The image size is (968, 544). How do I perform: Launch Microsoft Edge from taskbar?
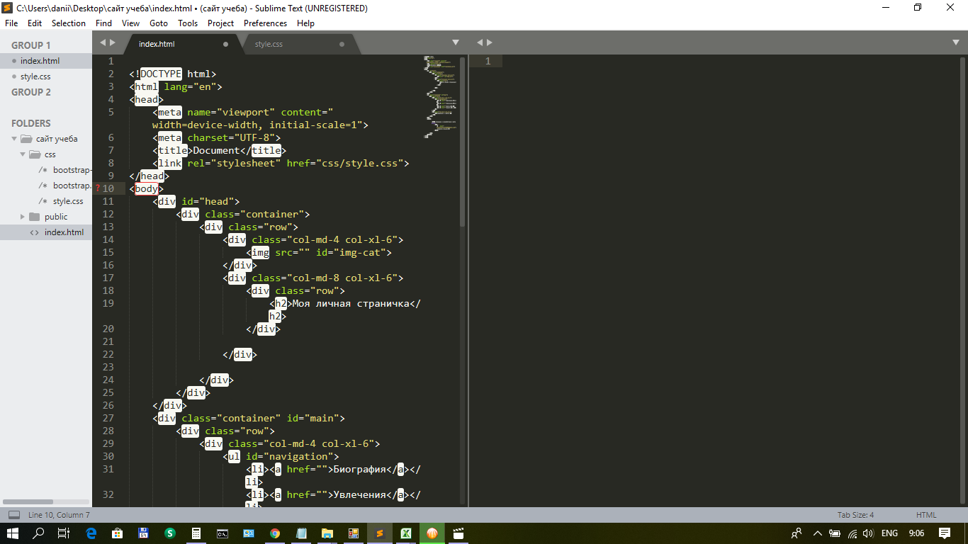pyautogui.click(x=91, y=533)
